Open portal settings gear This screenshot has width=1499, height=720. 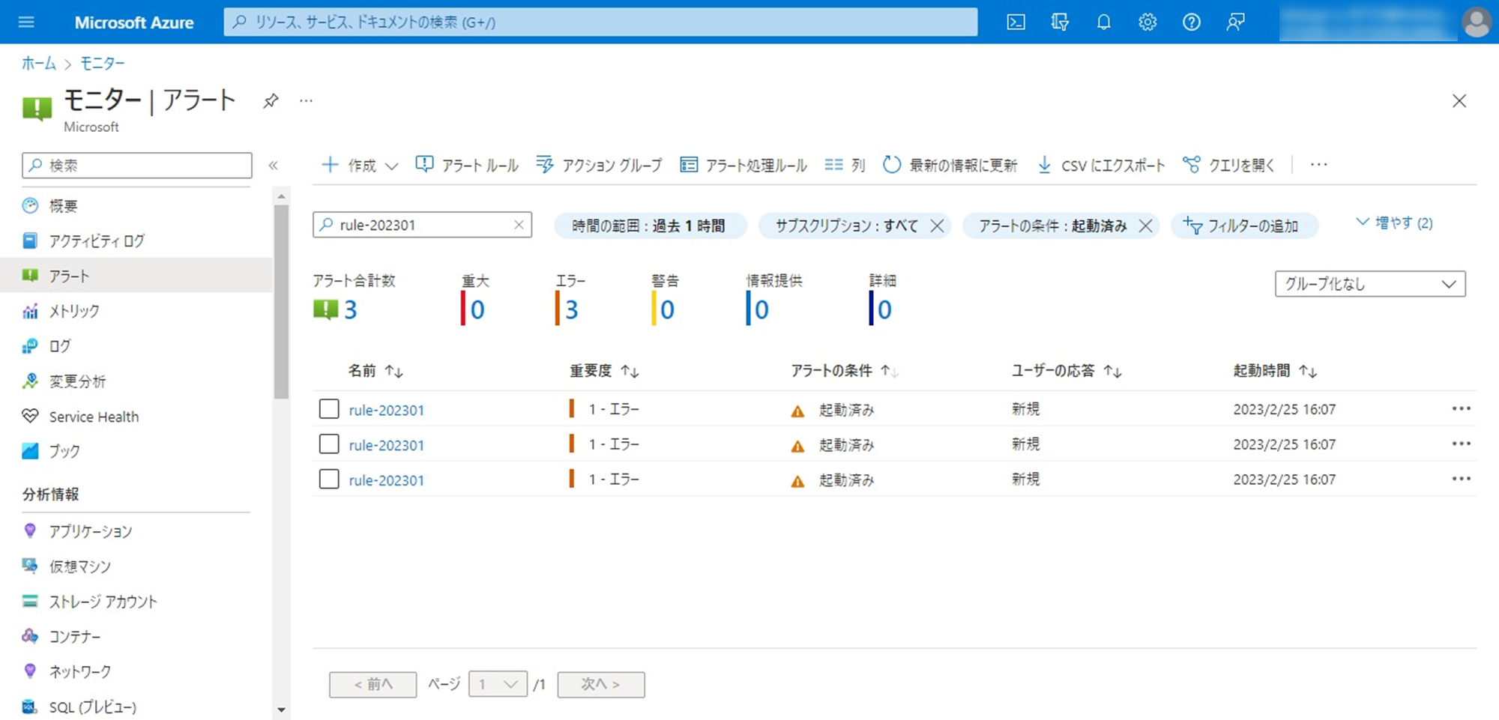pos(1147,22)
